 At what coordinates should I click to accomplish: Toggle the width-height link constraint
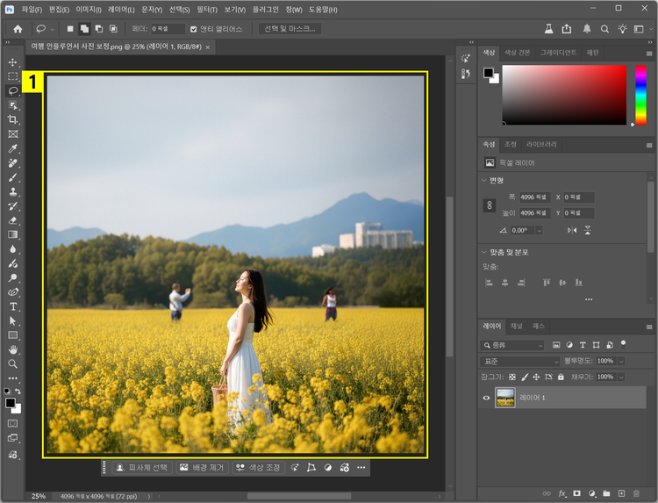(490, 205)
